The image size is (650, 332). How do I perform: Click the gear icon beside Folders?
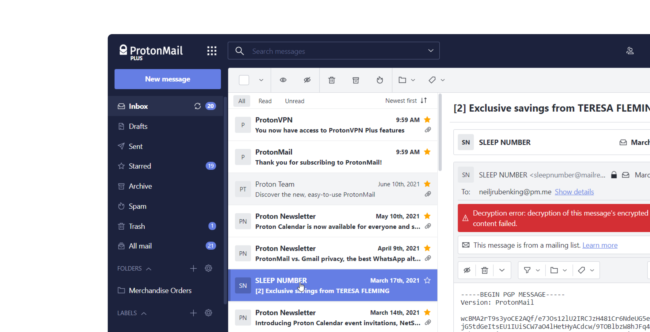click(208, 268)
